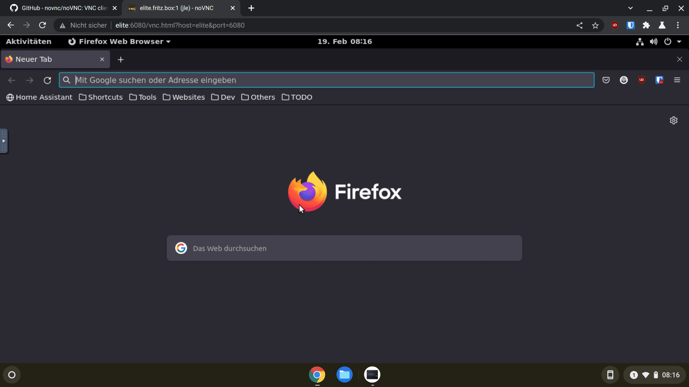Click the Firefox logo on new tab page
The width and height of the screenshot is (689, 387).
pyautogui.click(x=344, y=192)
